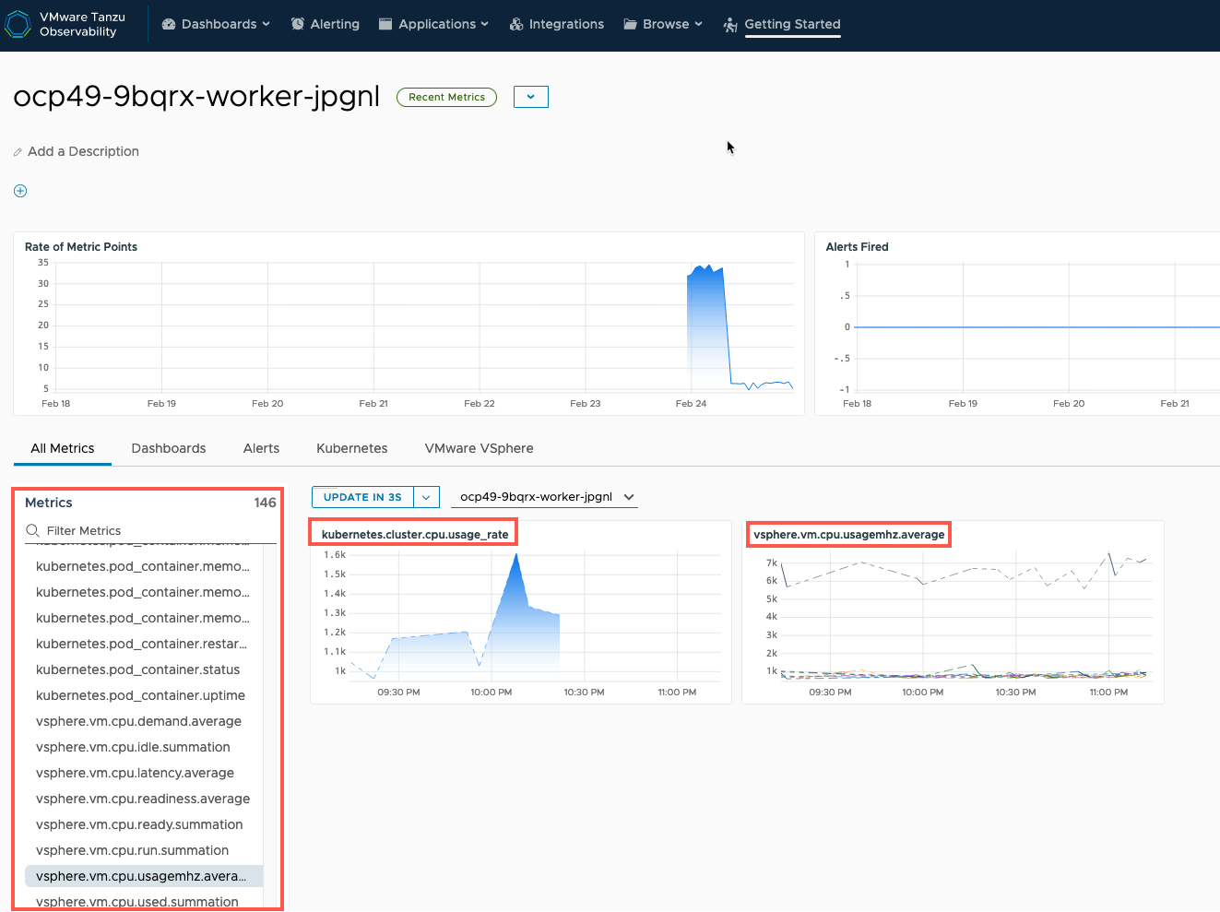Open the Browse dropdown menu
This screenshot has width=1220, height=912.
pos(663,24)
